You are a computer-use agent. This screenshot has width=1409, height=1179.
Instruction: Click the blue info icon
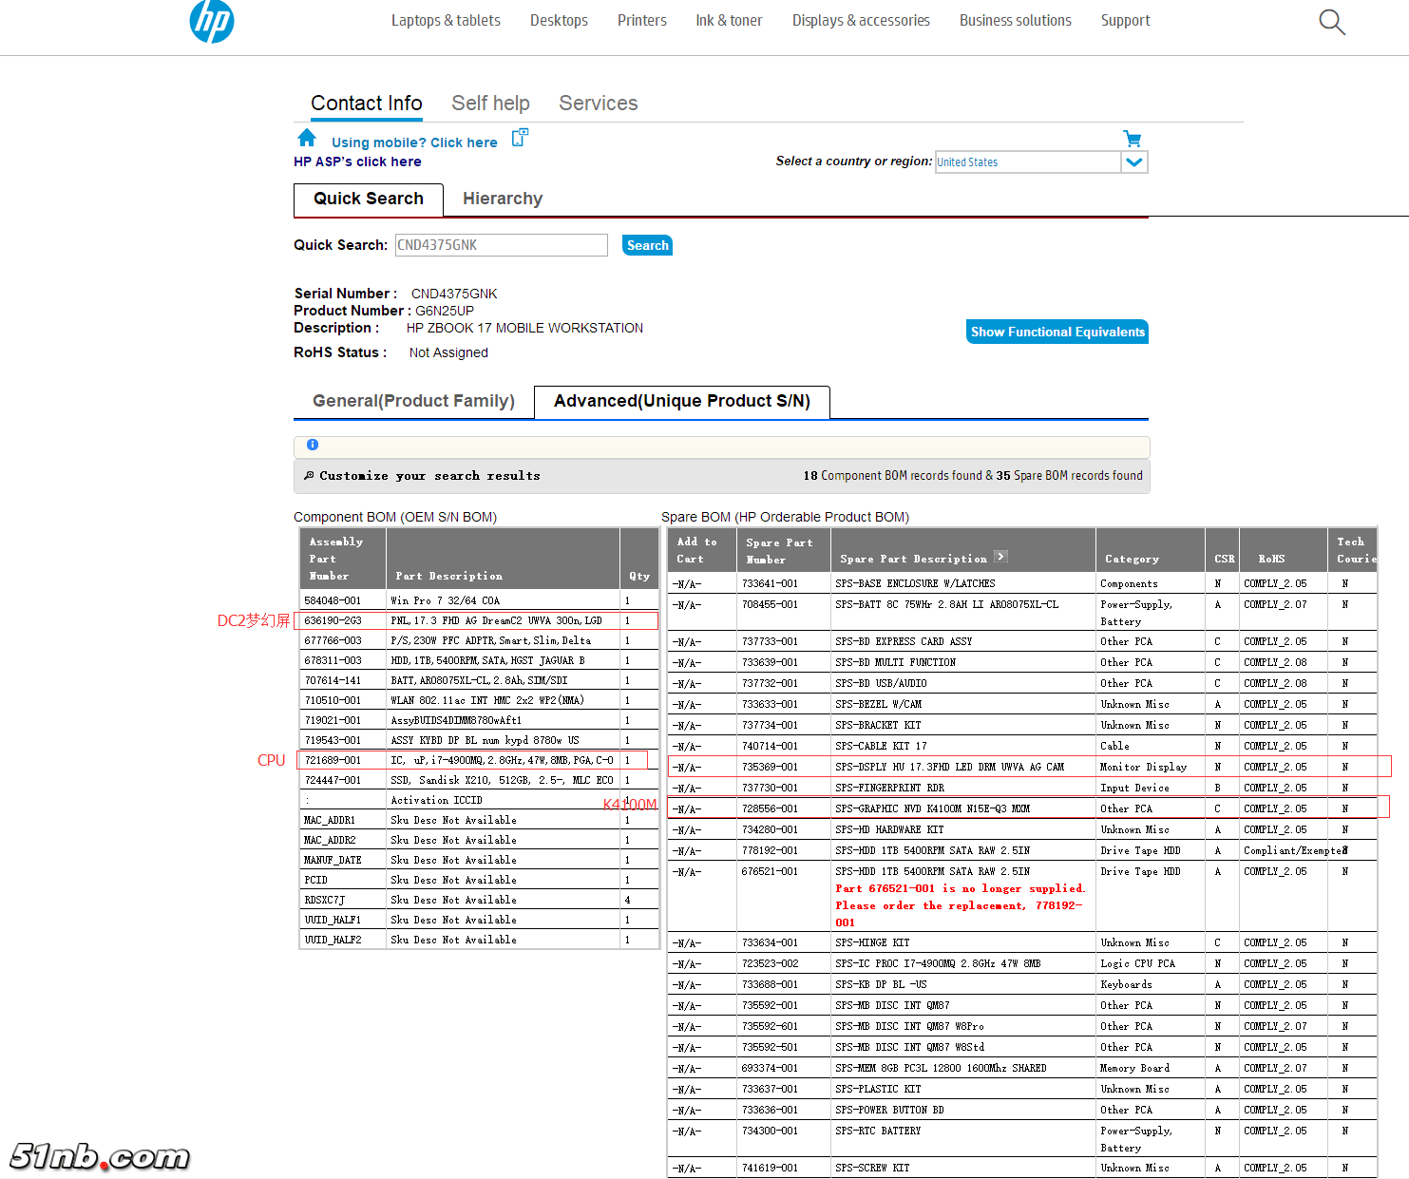click(x=313, y=445)
